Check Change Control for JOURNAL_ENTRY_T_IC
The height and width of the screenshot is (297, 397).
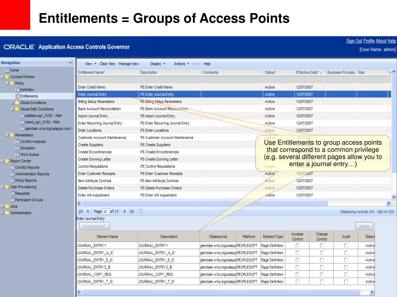(x=321, y=282)
